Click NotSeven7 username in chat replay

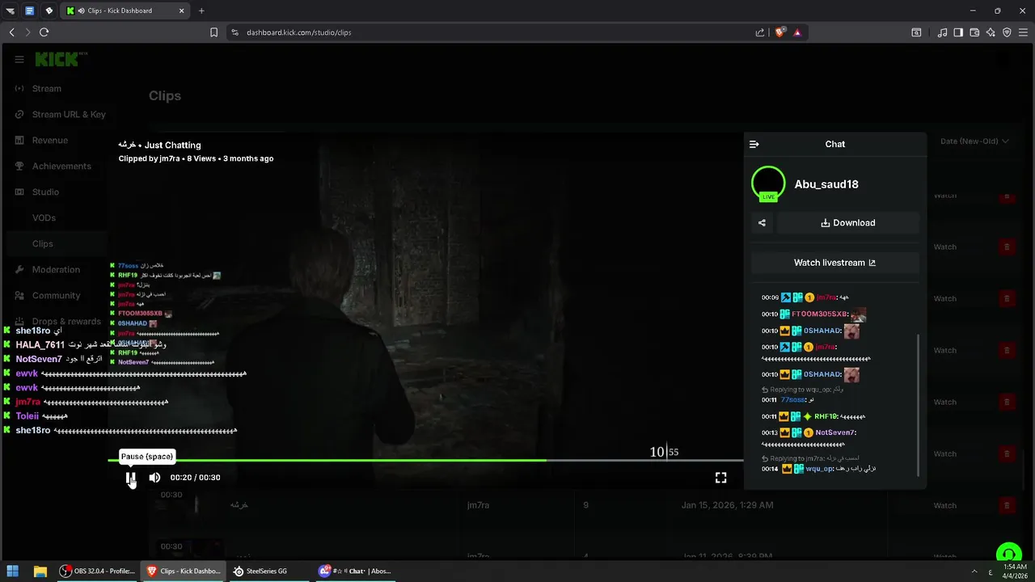[834, 432]
